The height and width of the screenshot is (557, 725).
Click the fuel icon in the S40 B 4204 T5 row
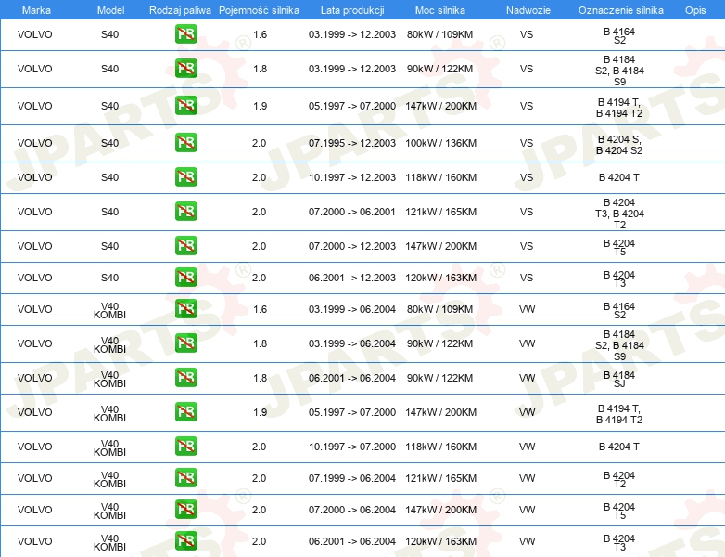click(x=185, y=245)
